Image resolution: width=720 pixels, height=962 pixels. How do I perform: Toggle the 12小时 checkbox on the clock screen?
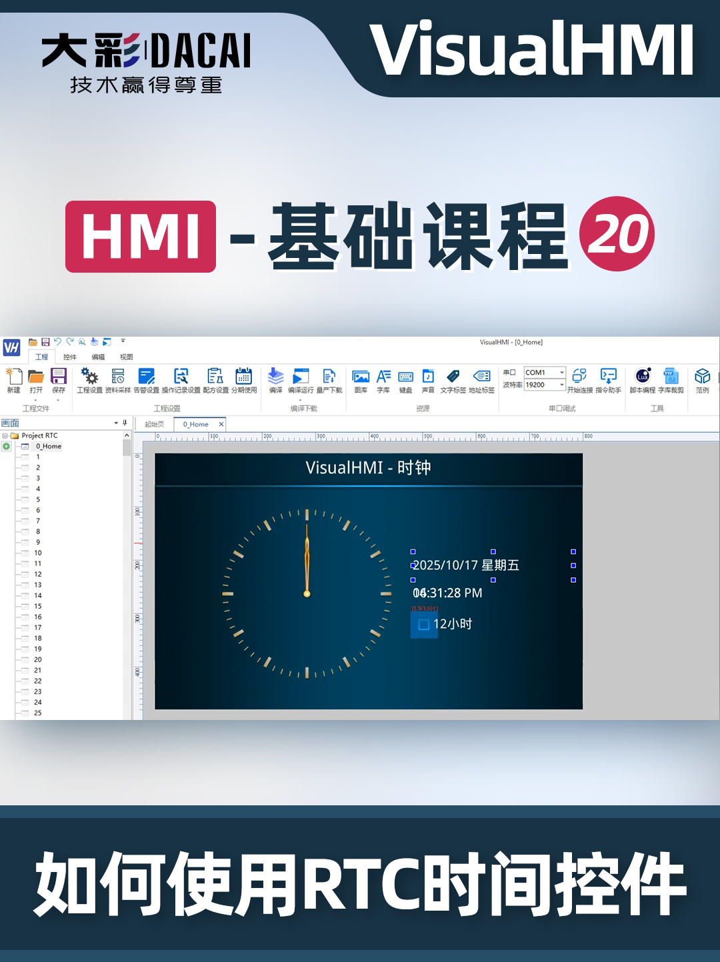[x=423, y=625]
